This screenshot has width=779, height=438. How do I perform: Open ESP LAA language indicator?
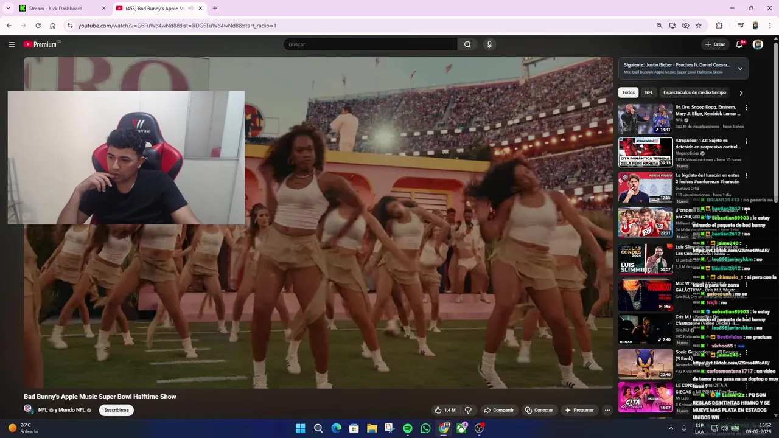click(699, 428)
